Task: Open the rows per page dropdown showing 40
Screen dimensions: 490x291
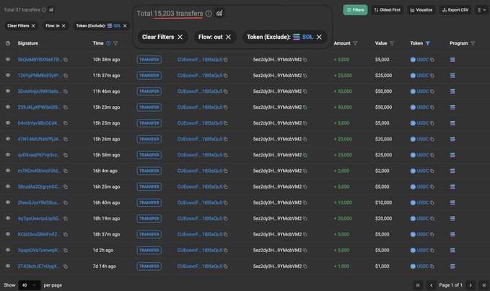Action: [30, 285]
